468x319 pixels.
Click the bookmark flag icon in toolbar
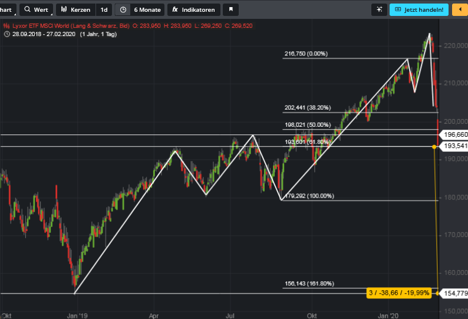click(232, 10)
